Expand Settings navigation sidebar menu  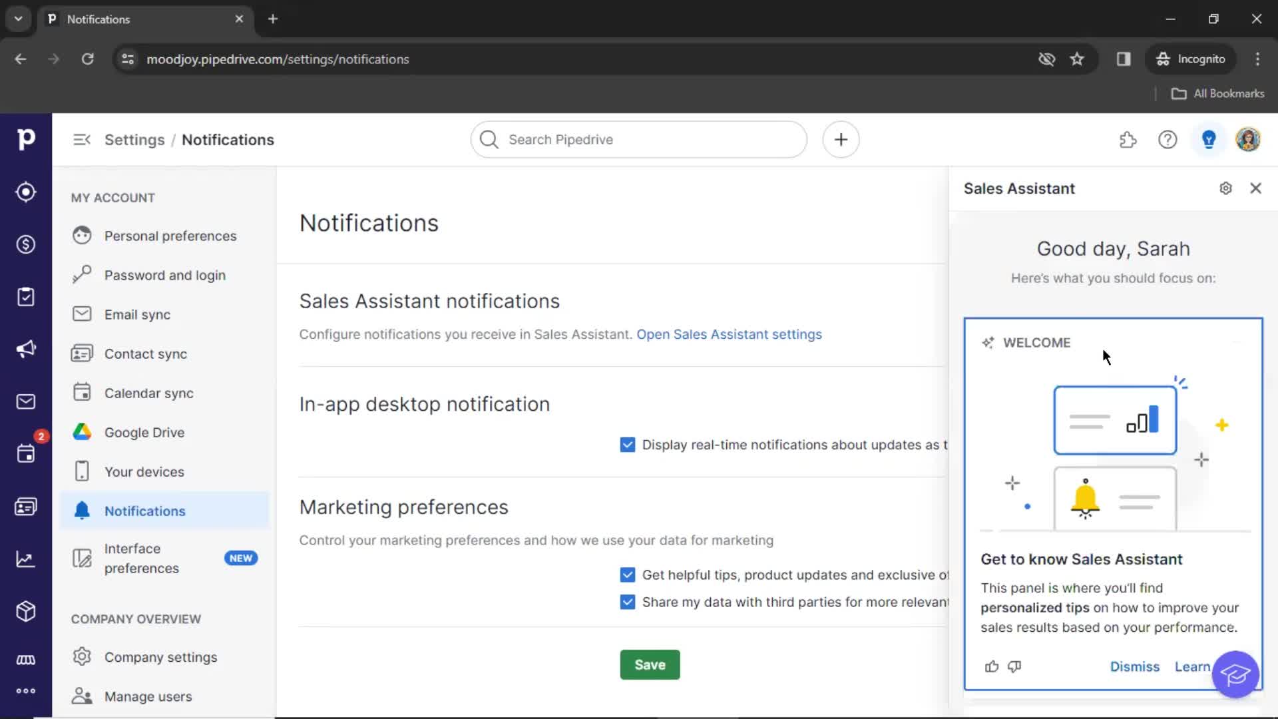[x=82, y=140]
